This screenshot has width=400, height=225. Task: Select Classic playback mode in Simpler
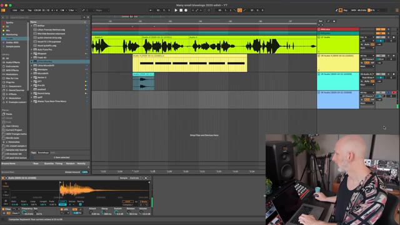[x=6, y=185]
